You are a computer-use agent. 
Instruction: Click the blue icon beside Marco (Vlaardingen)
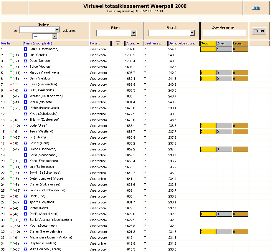25,72
